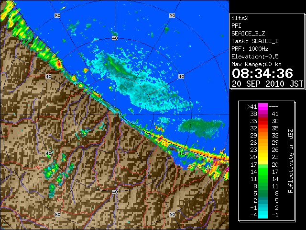
Task: Select the red 35–38 dBZ legend color
Action: [x=263, y=121]
